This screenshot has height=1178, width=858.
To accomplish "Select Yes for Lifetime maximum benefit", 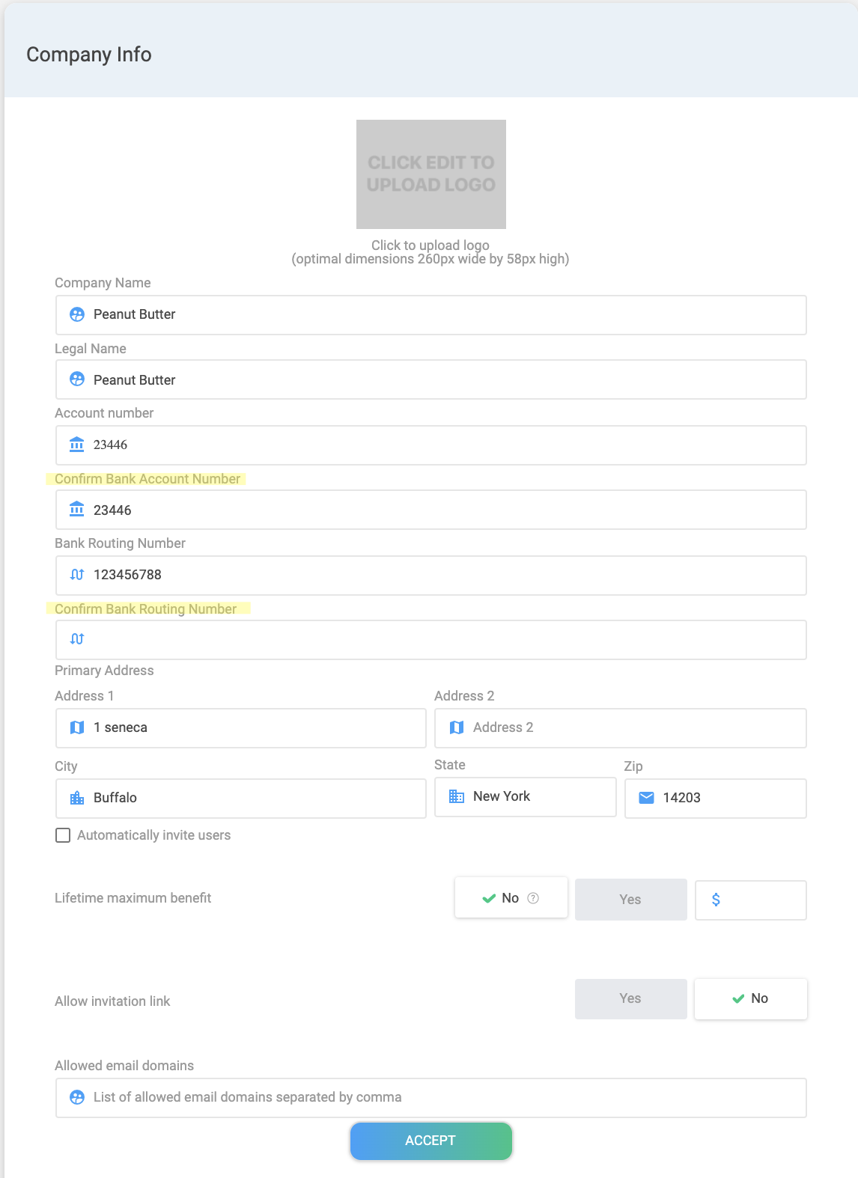I will click(630, 900).
